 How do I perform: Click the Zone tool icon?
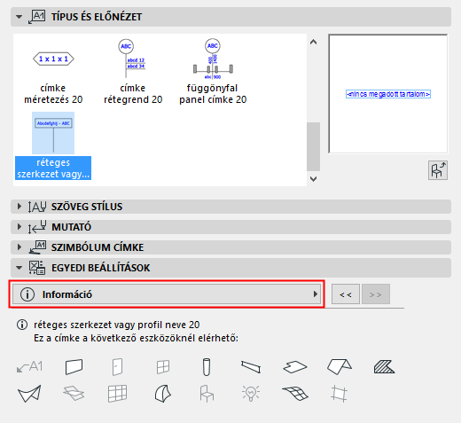point(340,394)
